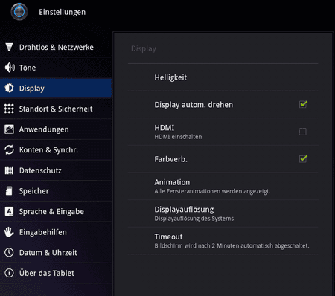Tap the Töne speaker icon
This screenshot has height=296, width=335.
coord(10,68)
